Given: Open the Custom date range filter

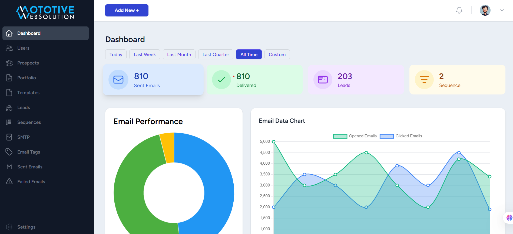Looking at the screenshot, I should pos(277,55).
